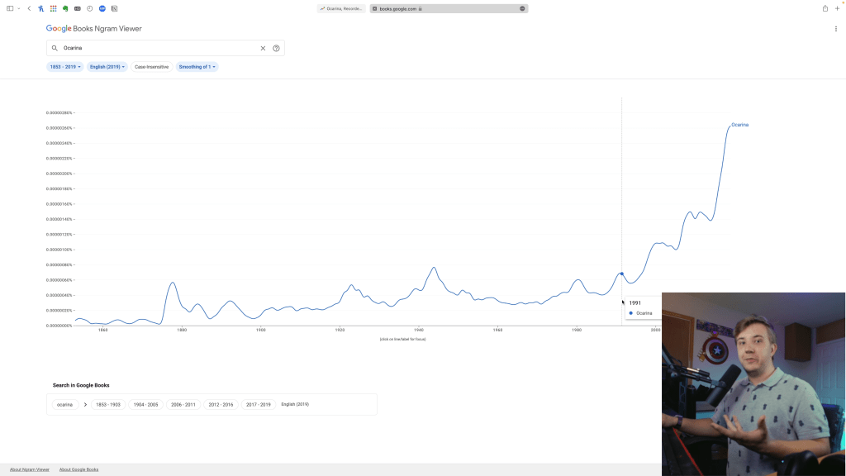Click the Safari share icon
The width and height of the screenshot is (846, 476).
pos(825,8)
